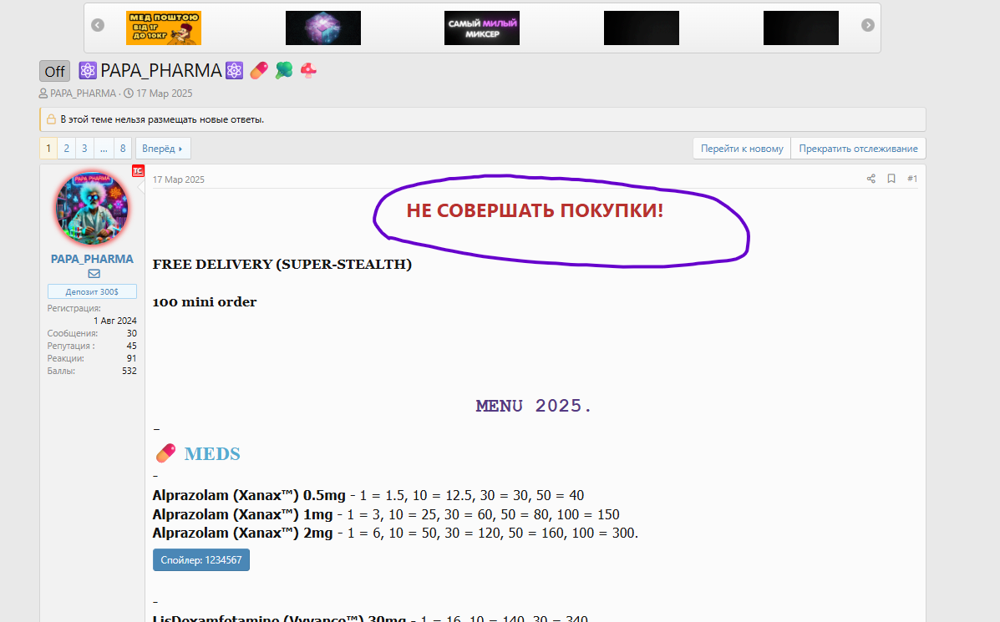Open PAPA_PHARMA username in post sidebar
The height and width of the screenshot is (622, 1000).
[92, 259]
